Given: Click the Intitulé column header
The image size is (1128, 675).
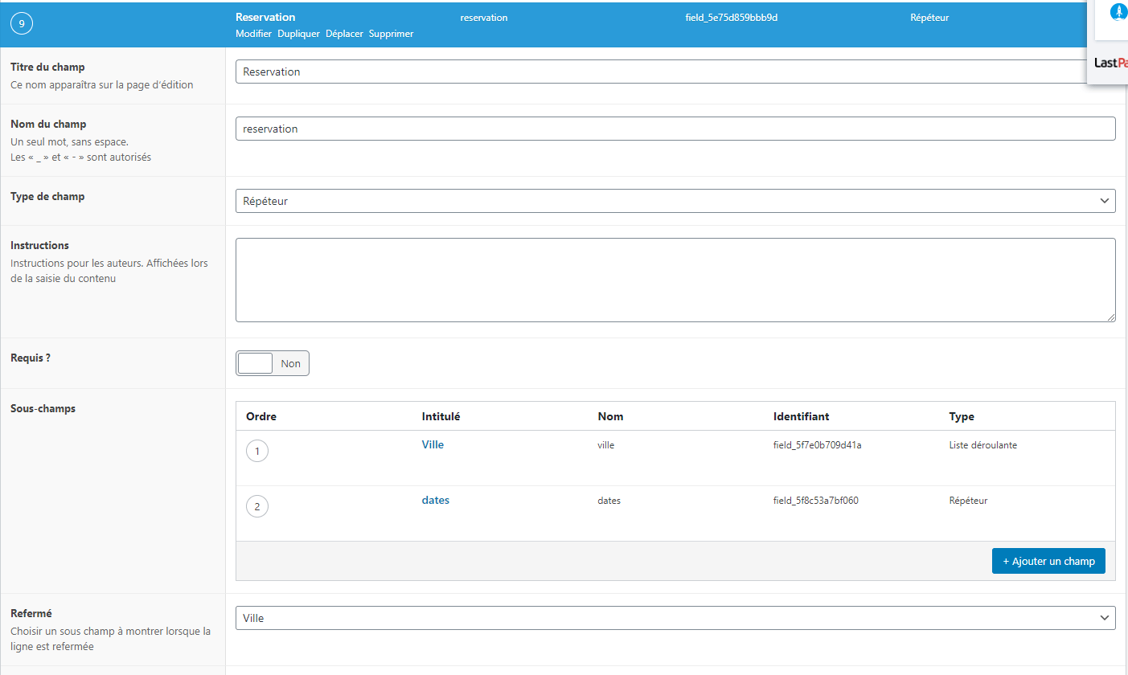Looking at the screenshot, I should (x=441, y=416).
